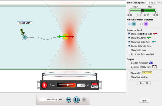Enable the position histogram graph
The image size is (162, 106).
129,63
